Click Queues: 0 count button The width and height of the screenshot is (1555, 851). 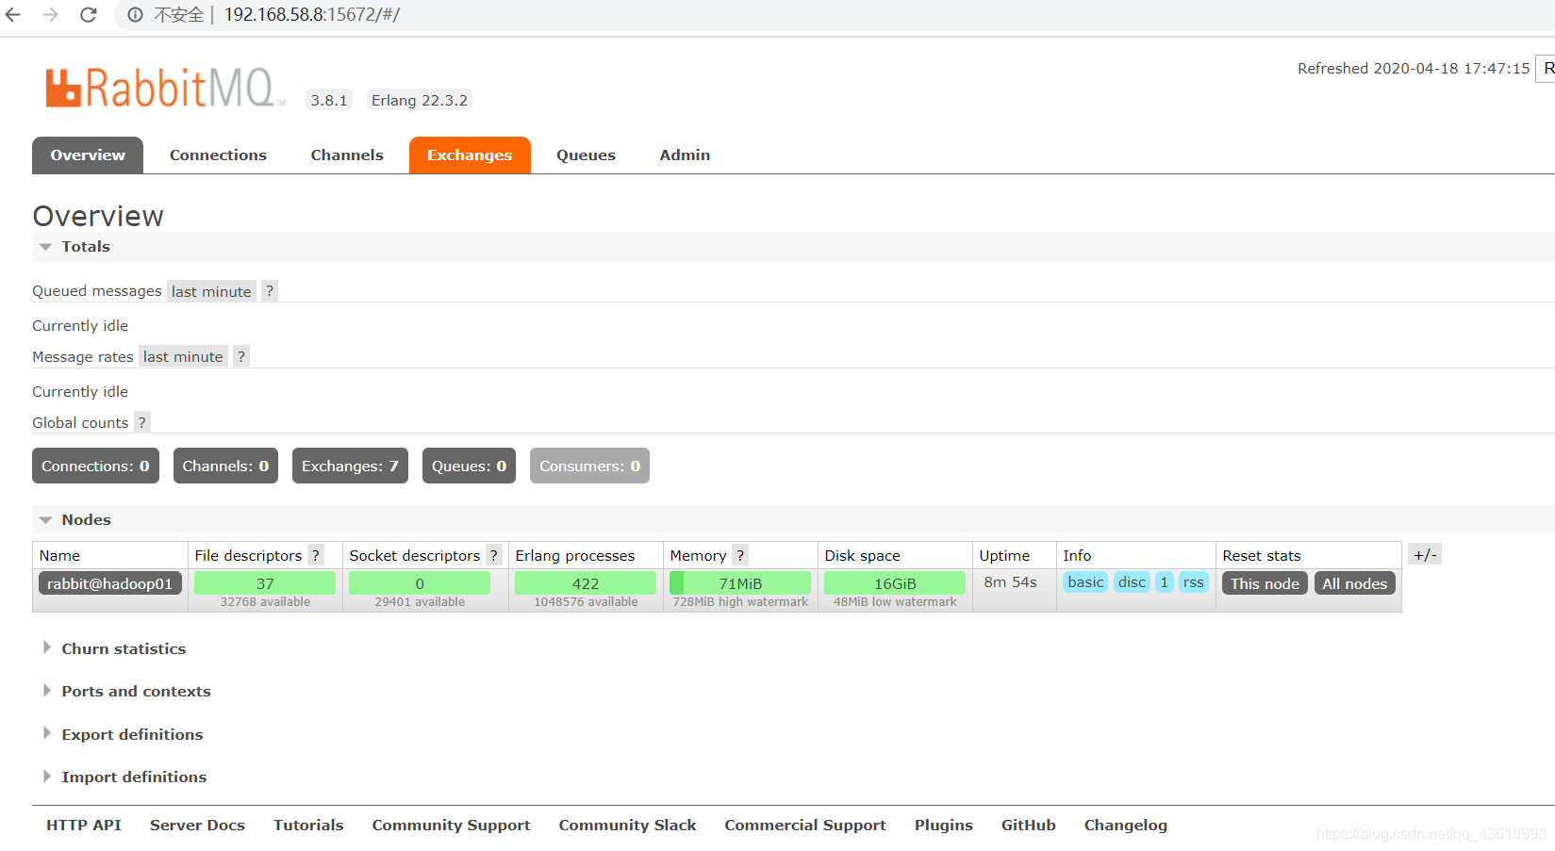(x=469, y=466)
